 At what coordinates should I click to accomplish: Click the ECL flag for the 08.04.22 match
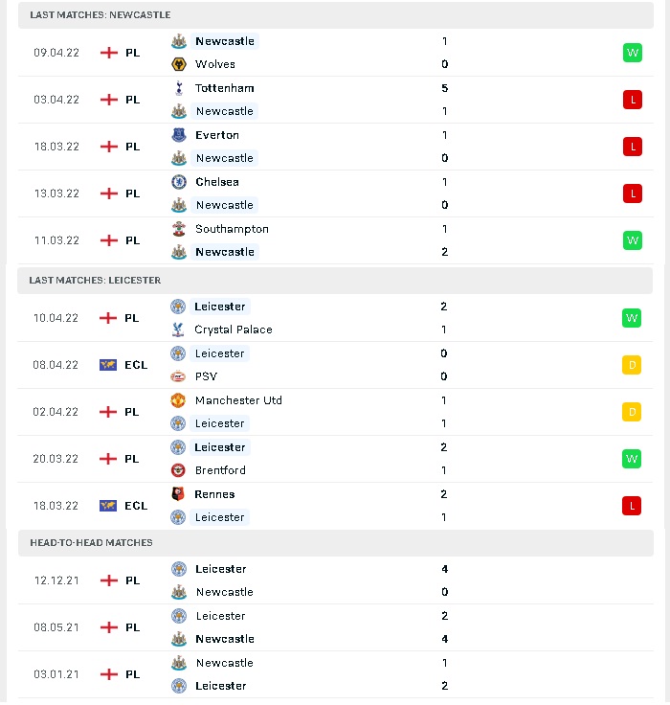pyautogui.click(x=108, y=365)
